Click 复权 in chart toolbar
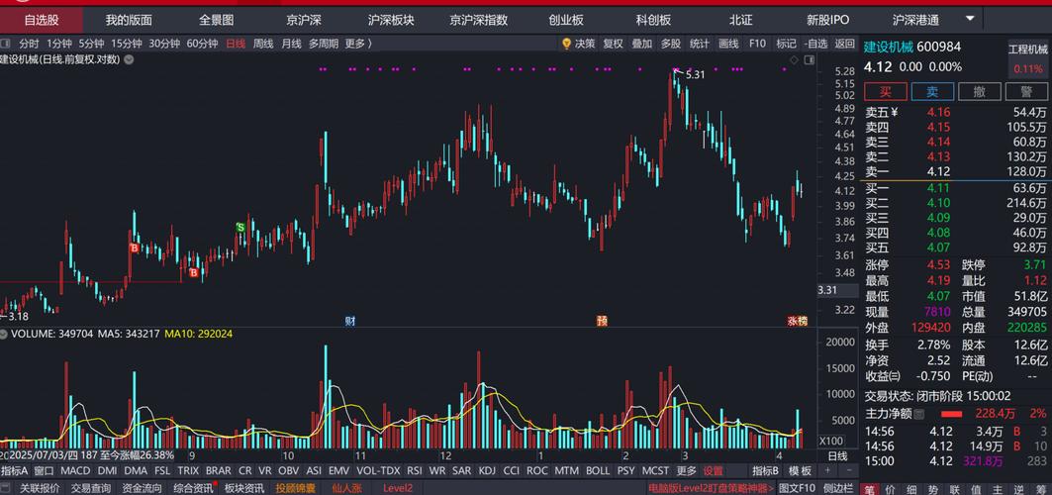1052x495 pixels. click(x=614, y=44)
